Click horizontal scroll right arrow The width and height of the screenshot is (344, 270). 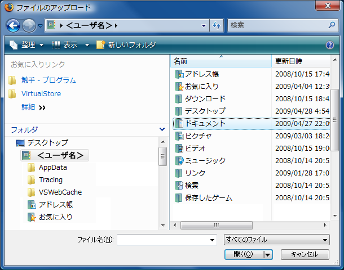click(325, 225)
